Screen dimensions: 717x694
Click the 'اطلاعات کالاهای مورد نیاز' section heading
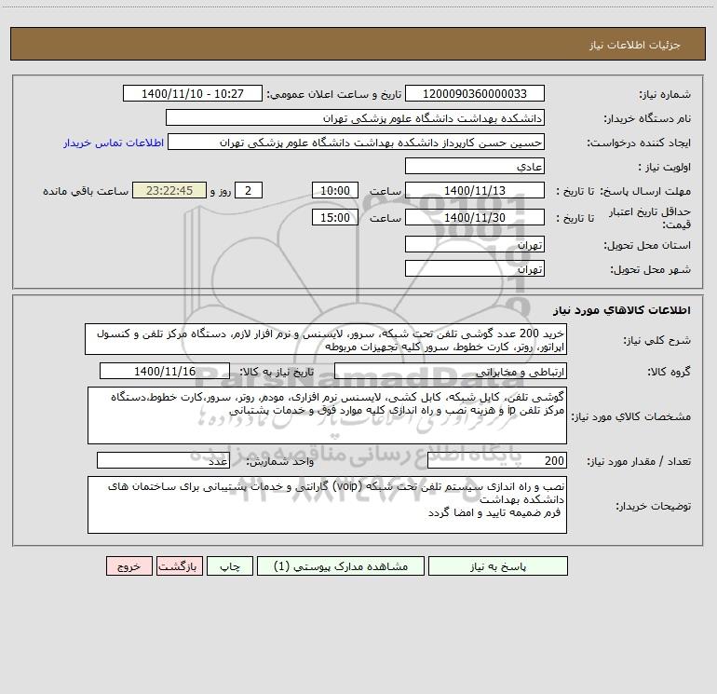coord(622,310)
